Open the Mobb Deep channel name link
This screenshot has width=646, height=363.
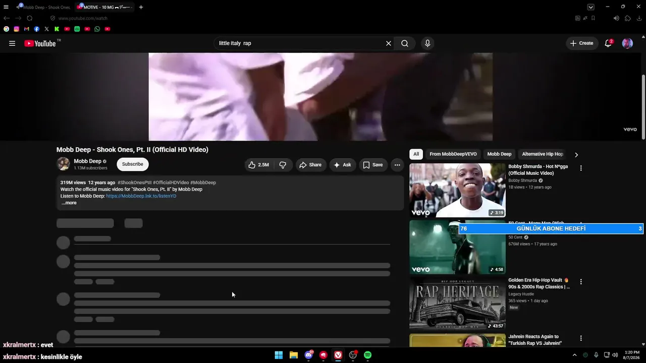pyautogui.click(x=87, y=161)
